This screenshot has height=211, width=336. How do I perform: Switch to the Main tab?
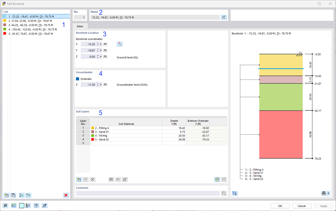click(80, 26)
